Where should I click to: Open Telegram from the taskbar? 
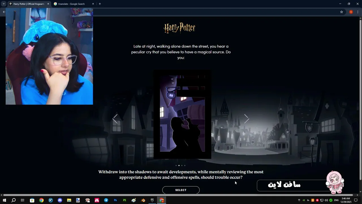[106, 200]
